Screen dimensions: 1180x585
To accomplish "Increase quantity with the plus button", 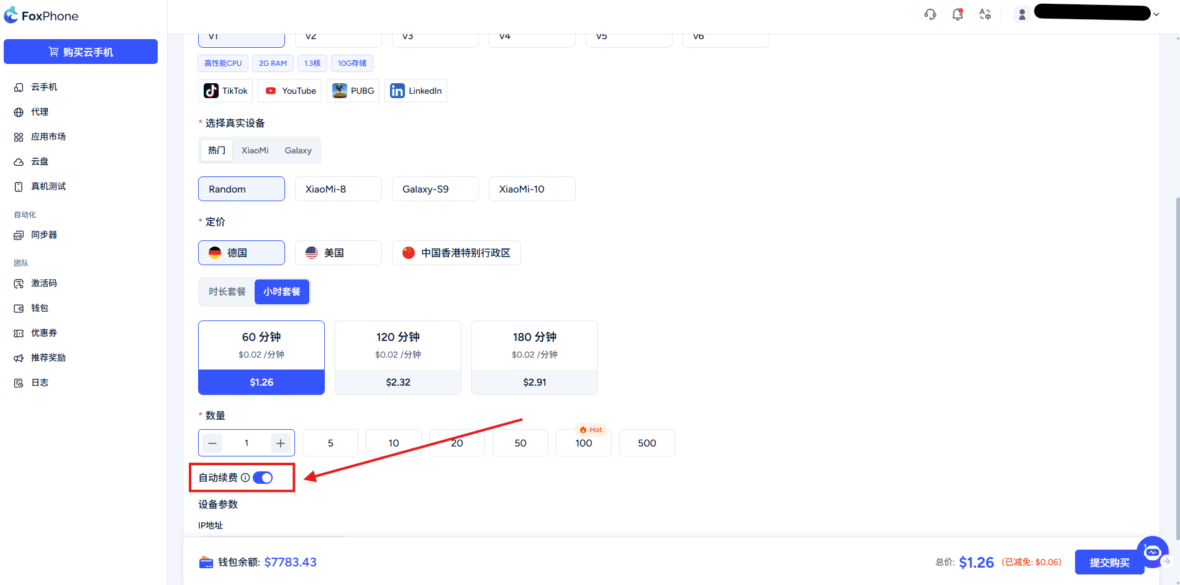I will (281, 443).
